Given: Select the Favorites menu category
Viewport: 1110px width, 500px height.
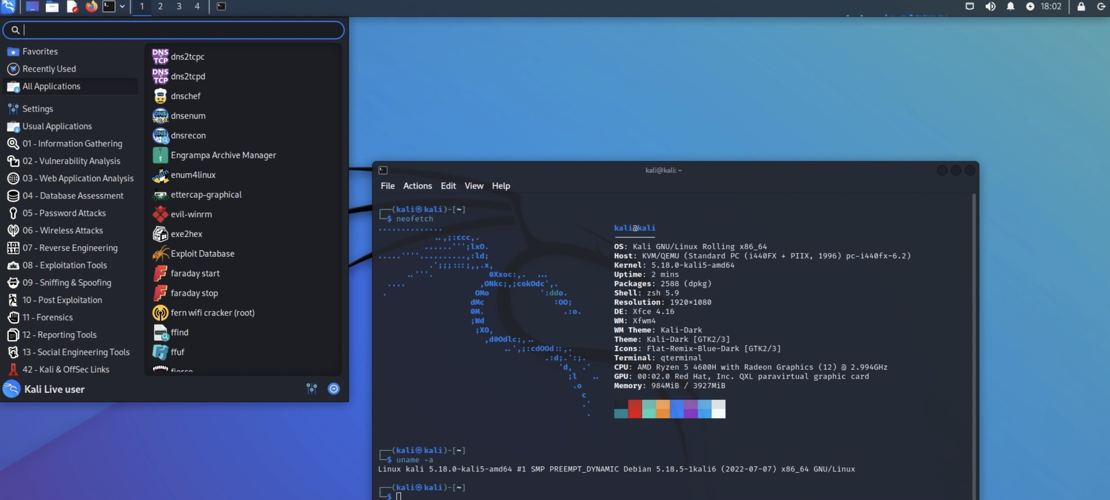Looking at the screenshot, I should point(40,52).
